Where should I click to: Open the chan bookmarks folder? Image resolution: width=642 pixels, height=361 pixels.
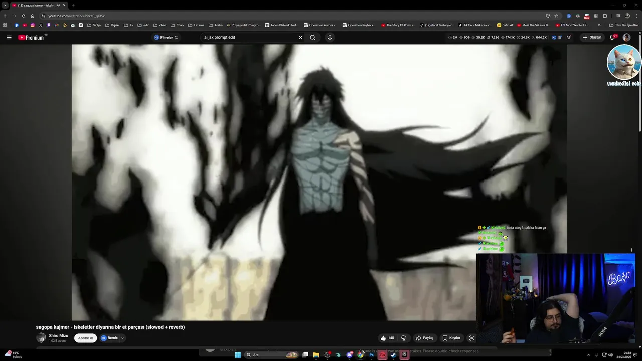[x=159, y=25]
